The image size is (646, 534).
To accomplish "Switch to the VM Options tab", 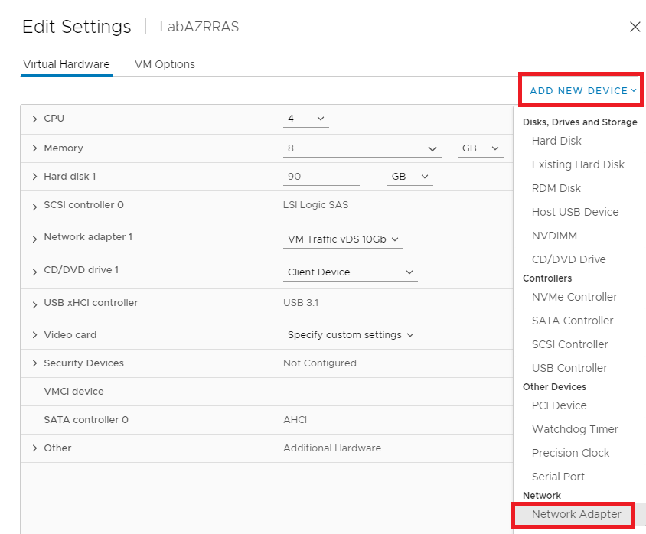I will 165,64.
